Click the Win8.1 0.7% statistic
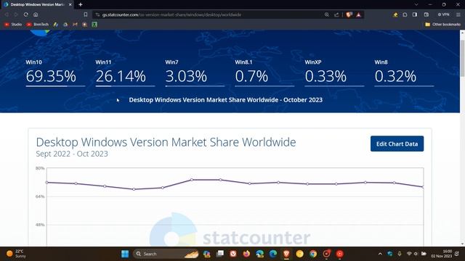The image size is (465, 261). point(264,72)
